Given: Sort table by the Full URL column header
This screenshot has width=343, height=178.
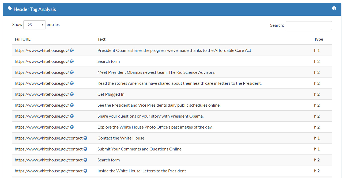Looking at the screenshot, I should (22, 39).
